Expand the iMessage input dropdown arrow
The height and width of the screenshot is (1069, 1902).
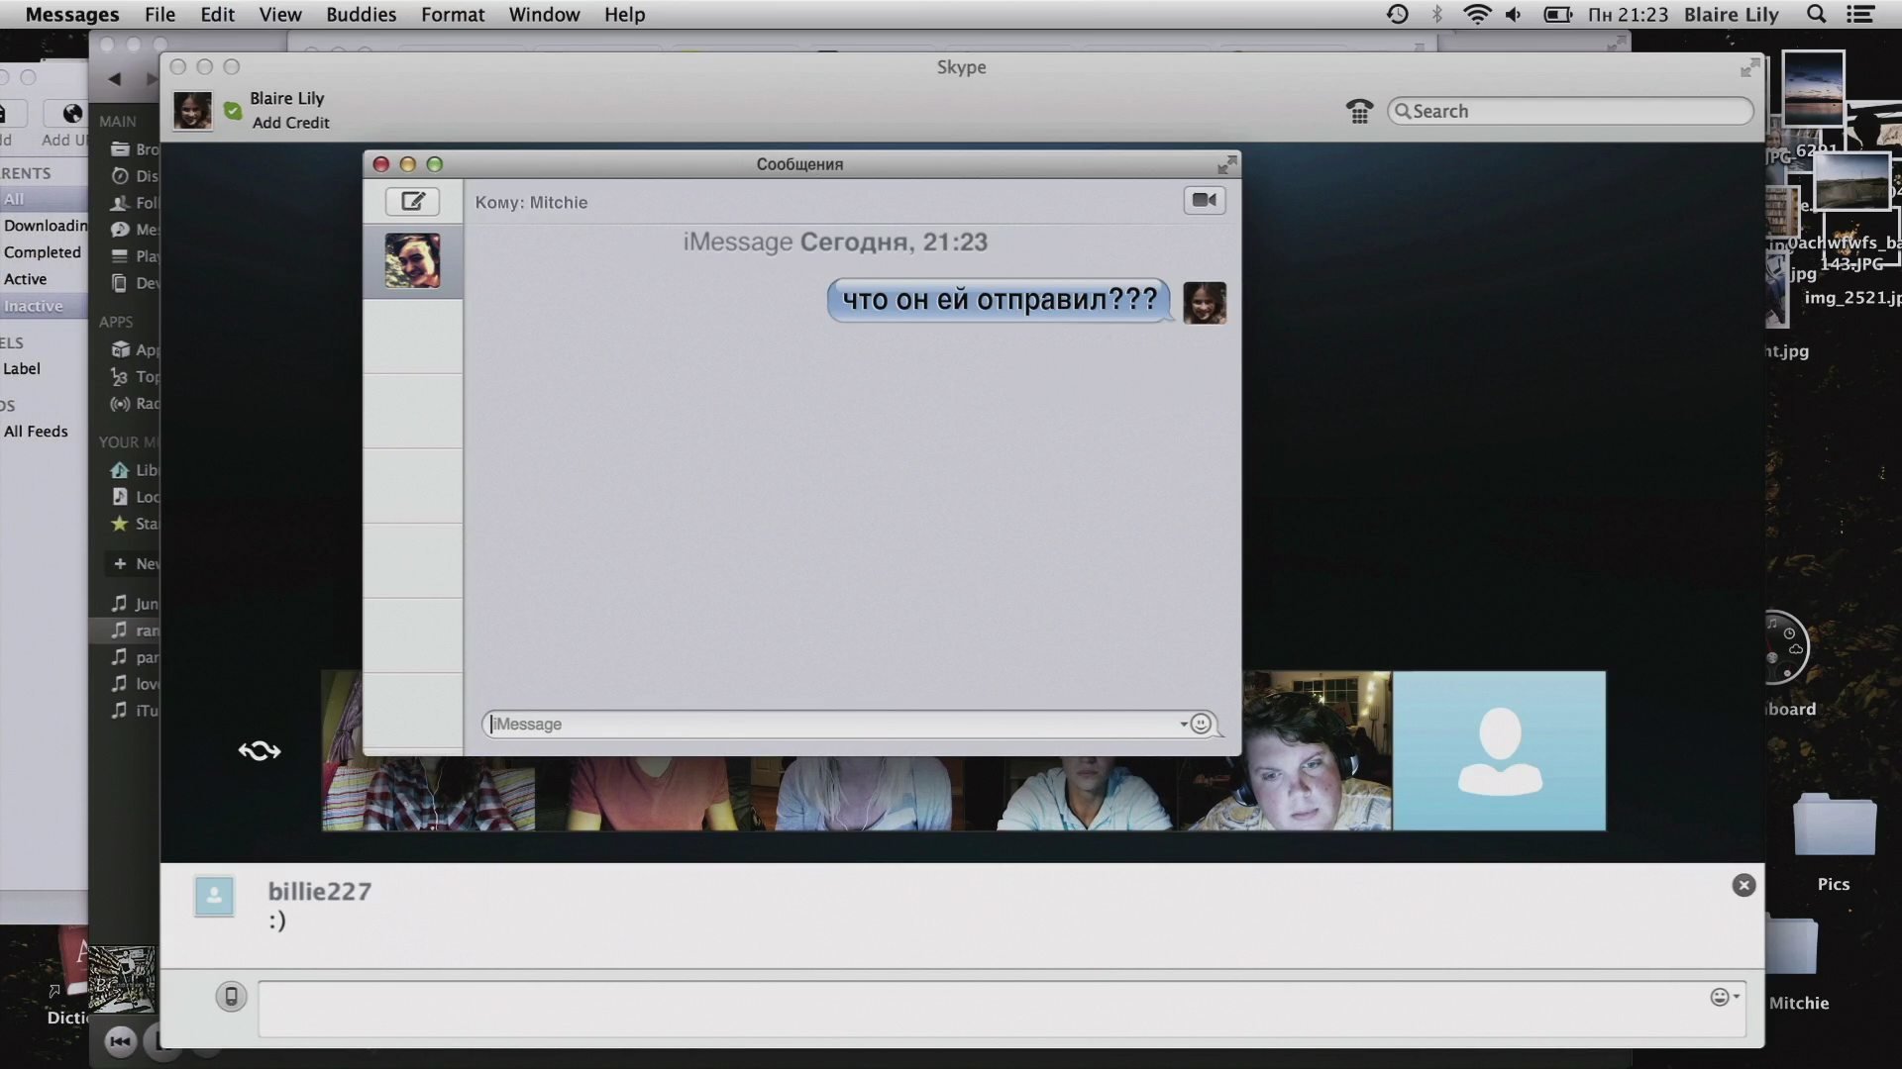[1183, 725]
